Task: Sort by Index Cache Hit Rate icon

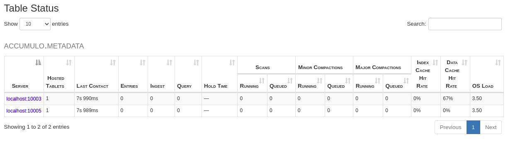Action: [435, 62]
